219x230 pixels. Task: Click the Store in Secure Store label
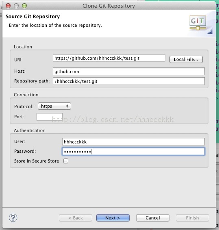pos(37,161)
